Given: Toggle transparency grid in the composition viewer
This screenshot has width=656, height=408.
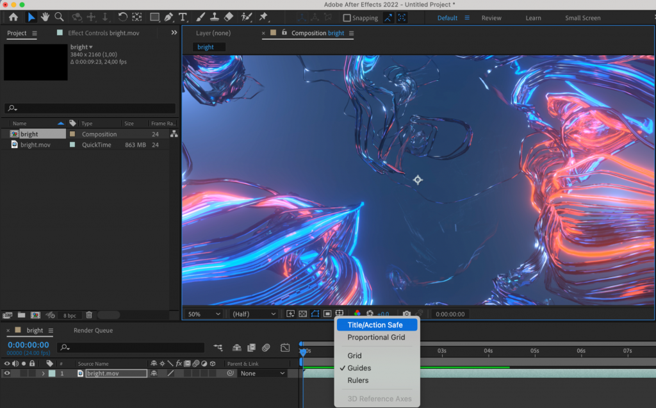Looking at the screenshot, I should [x=302, y=314].
